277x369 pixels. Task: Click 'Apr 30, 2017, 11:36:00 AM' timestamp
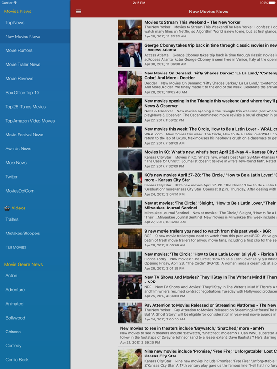click(165, 64)
